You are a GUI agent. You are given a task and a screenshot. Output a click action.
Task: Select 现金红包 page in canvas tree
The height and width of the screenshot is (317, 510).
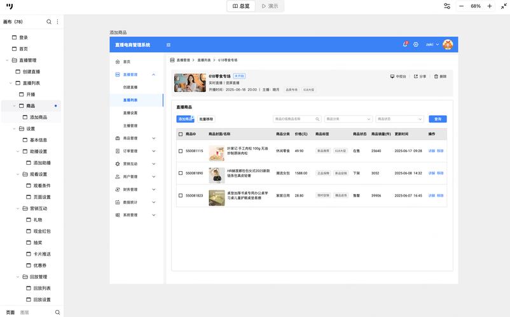click(x=42, y=231)
